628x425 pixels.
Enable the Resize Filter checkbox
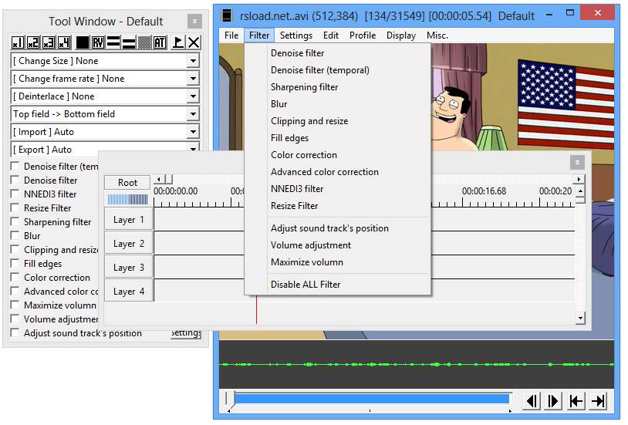pyautogui.click(x=15, y=207)
